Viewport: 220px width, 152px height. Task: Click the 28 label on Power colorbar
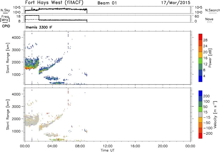point(205,40)
